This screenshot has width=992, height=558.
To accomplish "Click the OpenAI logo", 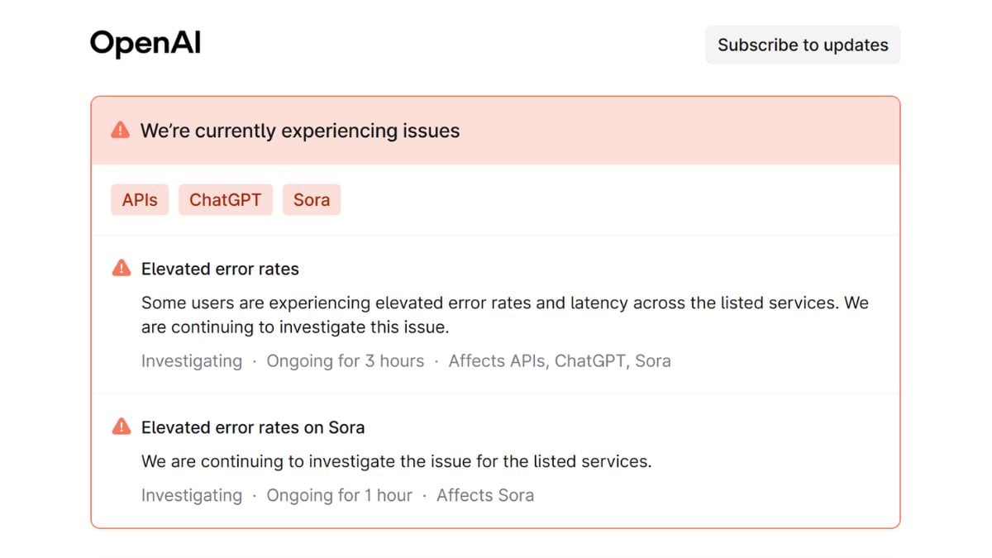I will pyautogui.click(x=145, y=43).
